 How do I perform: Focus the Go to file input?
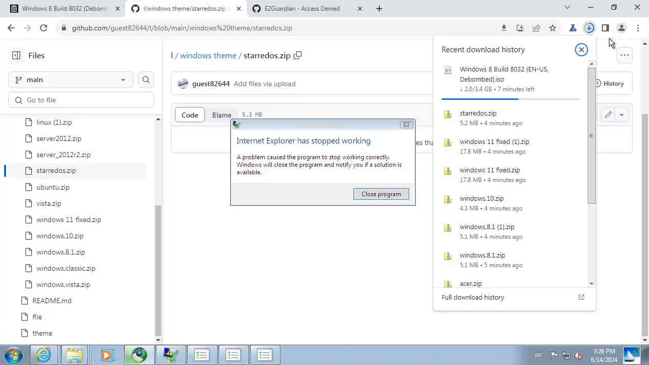[x=81, y=100]
